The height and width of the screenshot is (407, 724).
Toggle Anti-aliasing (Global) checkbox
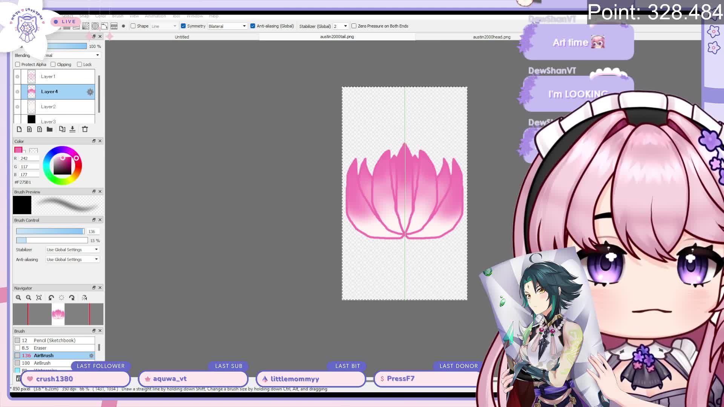[x=253, y=26]
